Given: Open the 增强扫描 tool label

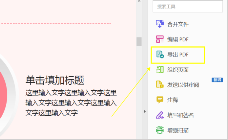Looking at the screenshot, I should click(x=178, y=130).
